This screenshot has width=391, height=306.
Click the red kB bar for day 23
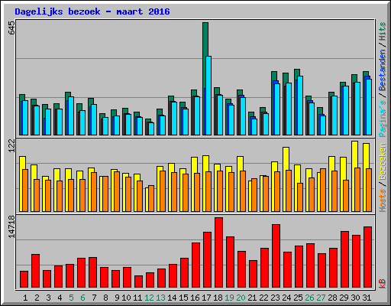pyautogui.click(x=276, y=256)
